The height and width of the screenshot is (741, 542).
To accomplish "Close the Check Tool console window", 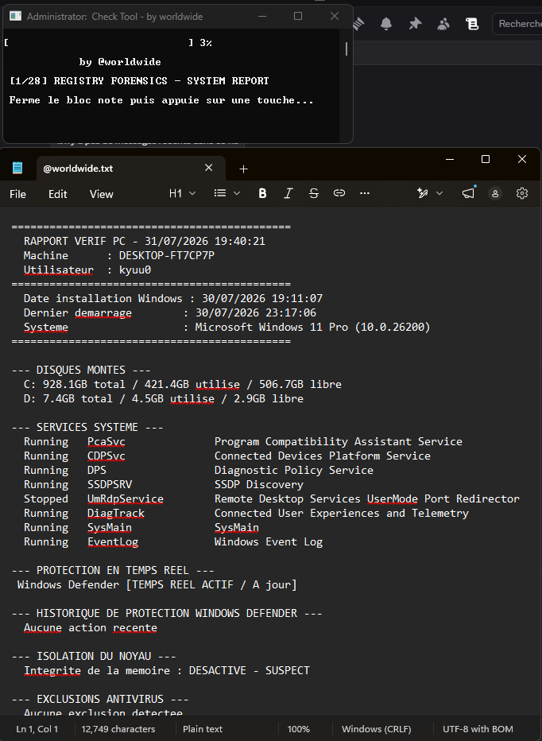I will pyautogui.click(x=335, y=16).
